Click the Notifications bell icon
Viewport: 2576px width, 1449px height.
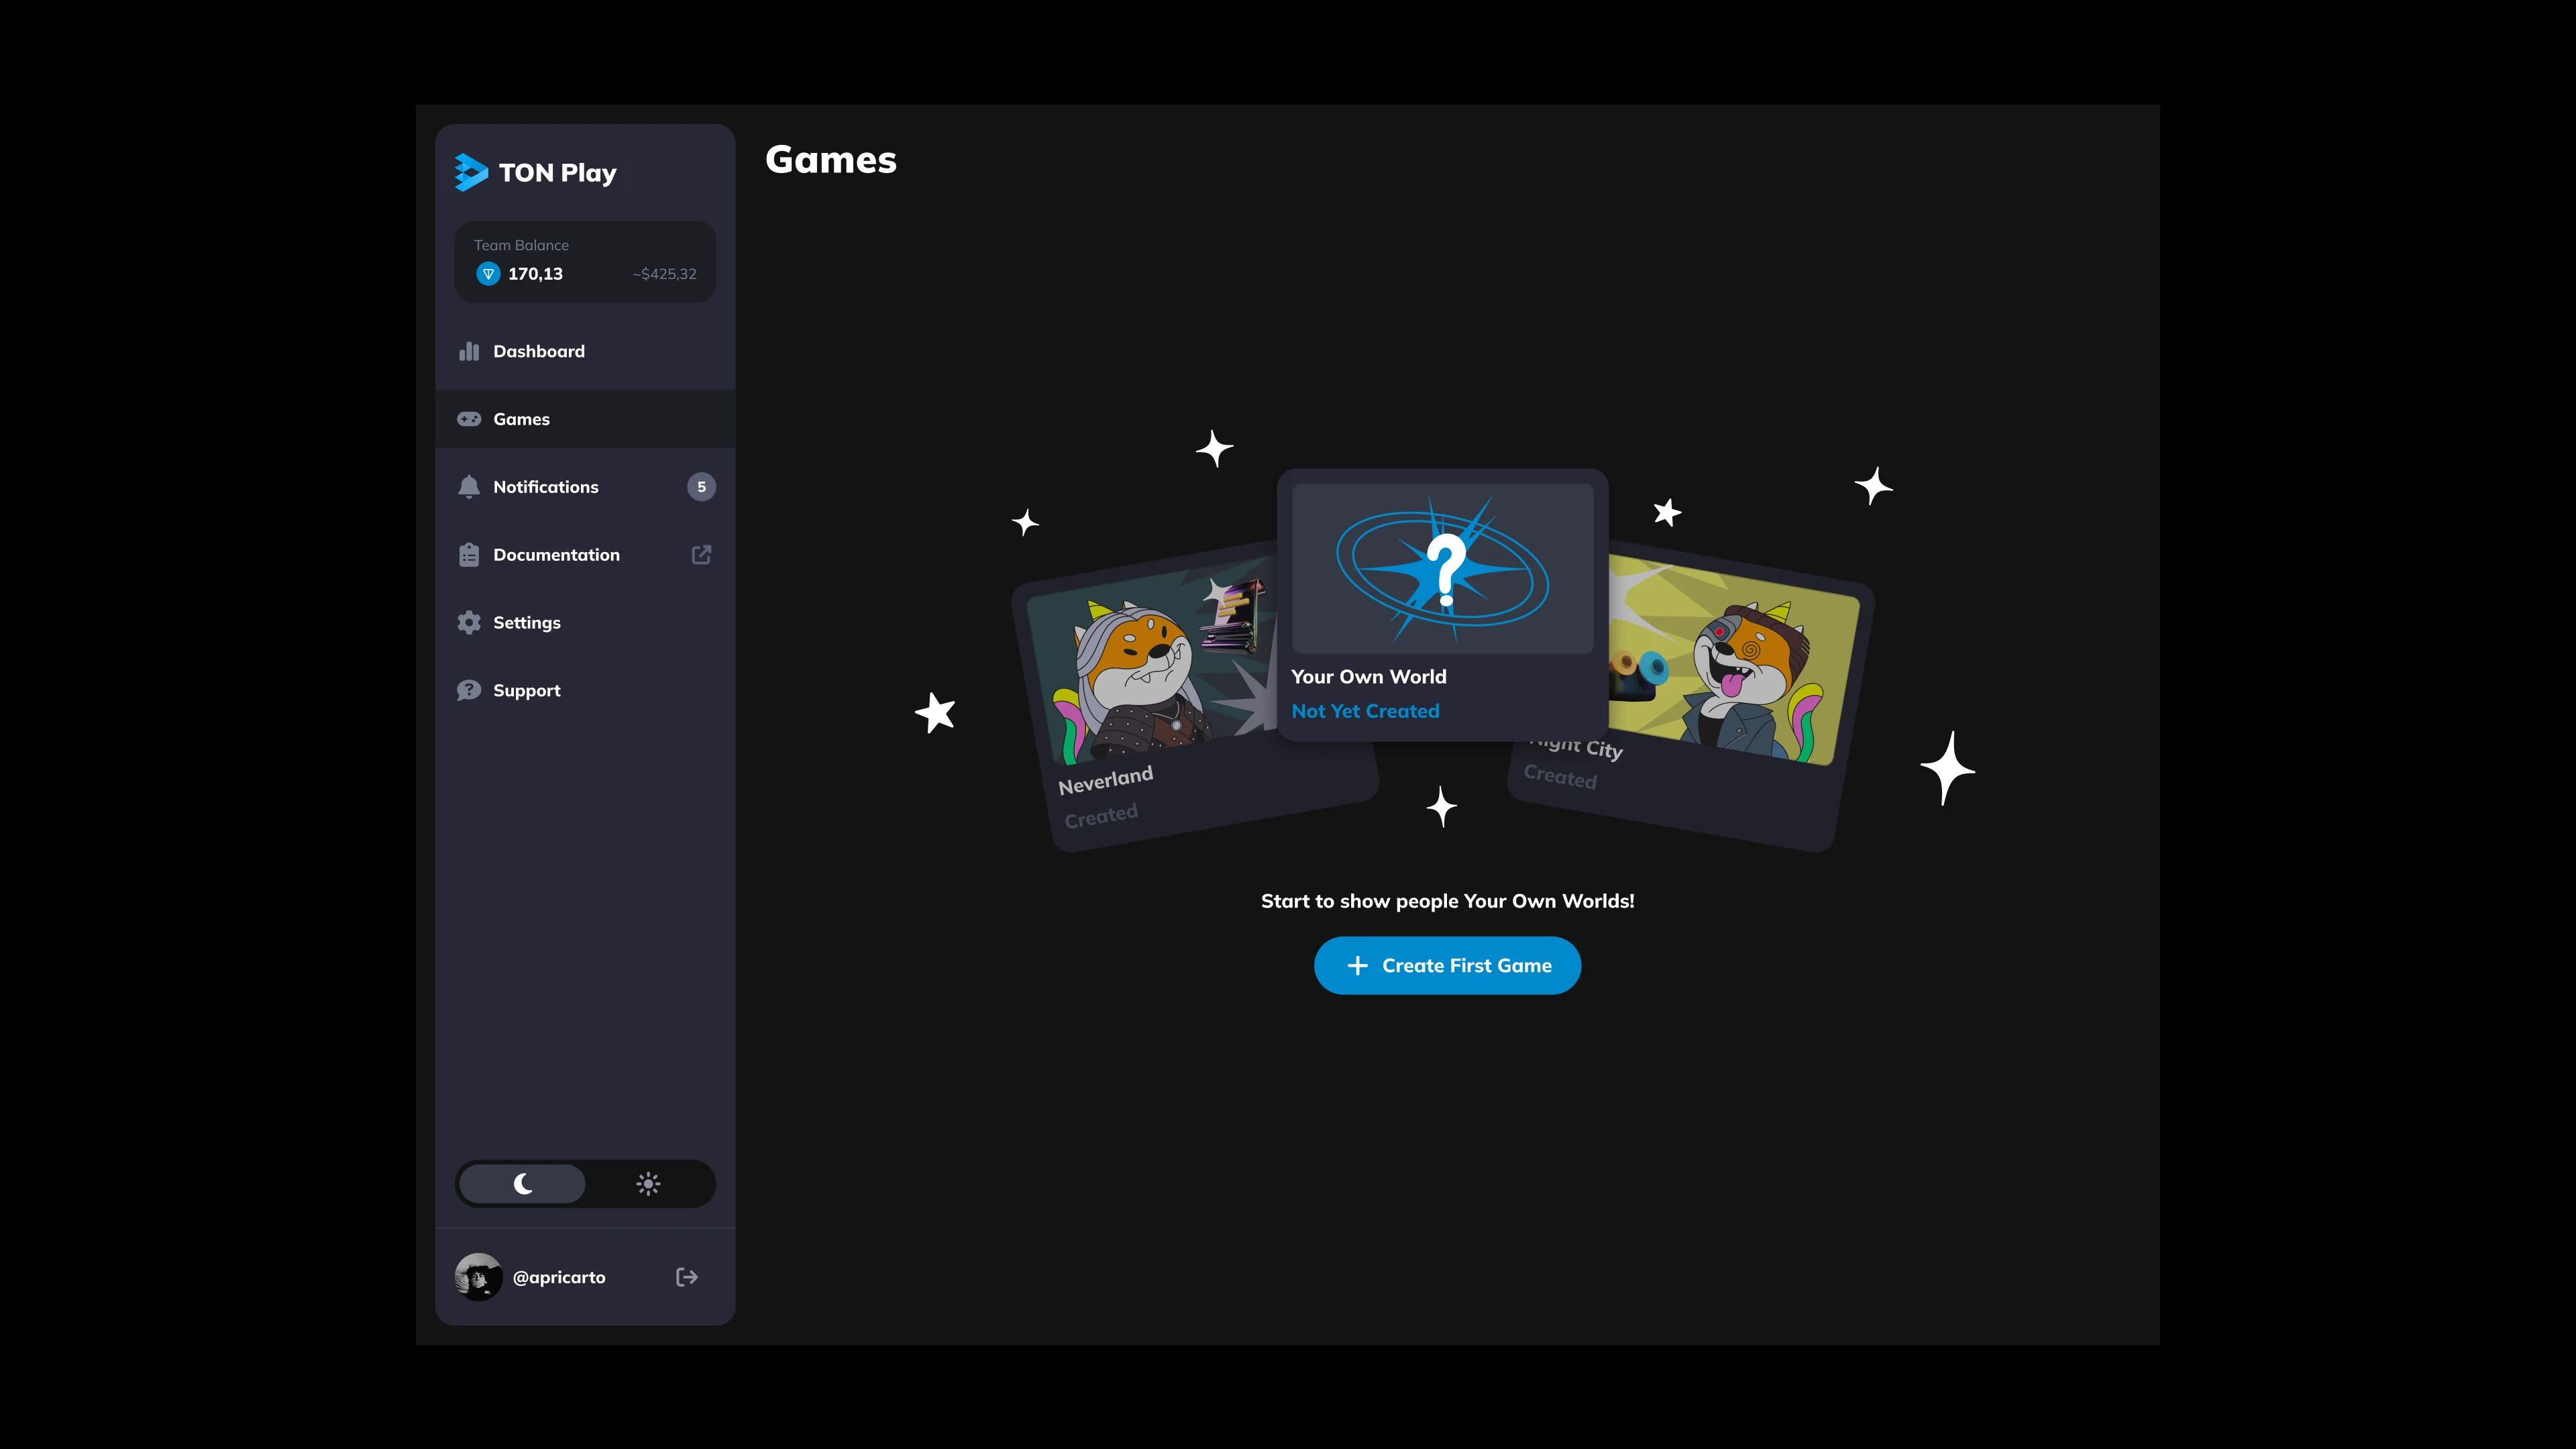click(x=469, y=487)
